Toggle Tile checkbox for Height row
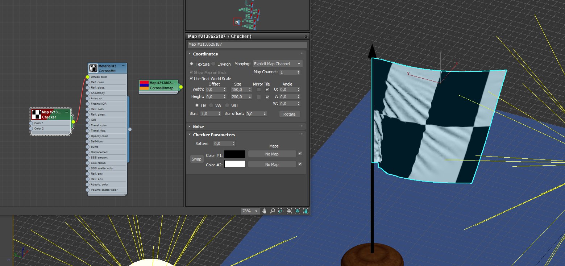Screen dimensions: 565x266 (267, 97)
